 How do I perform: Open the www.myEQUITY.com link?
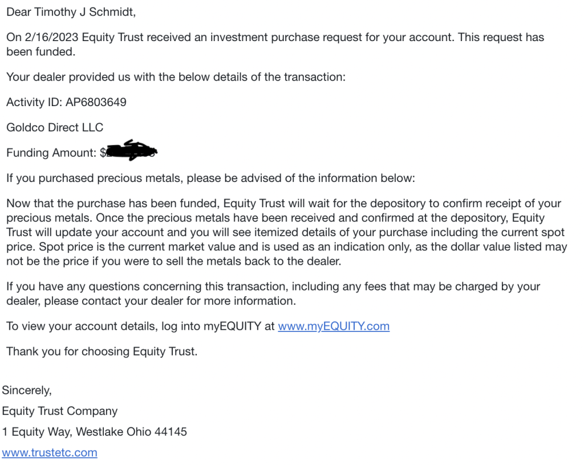[x=334, y=326]
